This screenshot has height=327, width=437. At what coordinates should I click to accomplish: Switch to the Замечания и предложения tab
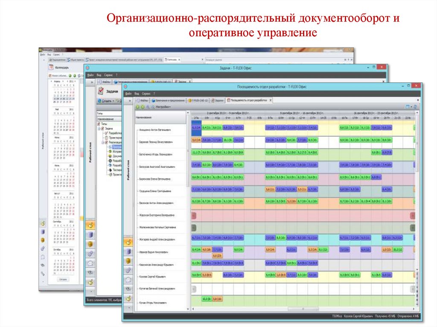(168, 100)
